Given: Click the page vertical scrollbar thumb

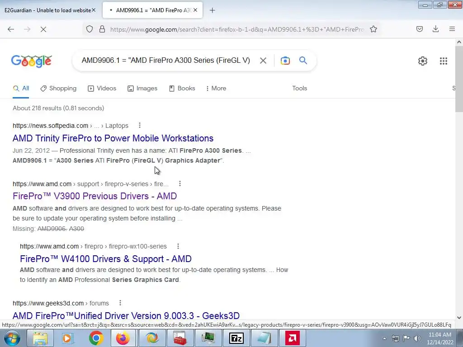Looking at the screenshot, I should (x=459, y=79).
